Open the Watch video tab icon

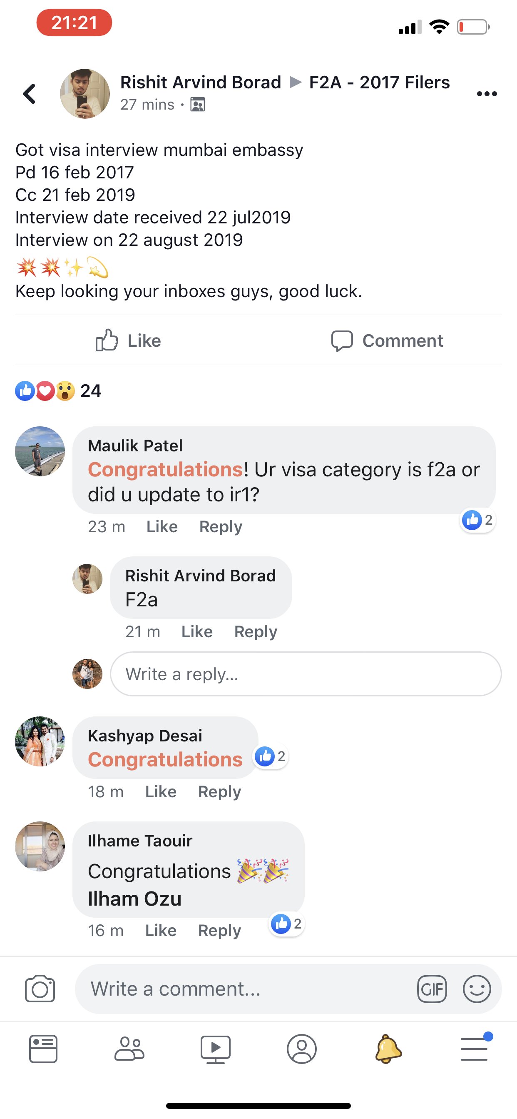216,1049
